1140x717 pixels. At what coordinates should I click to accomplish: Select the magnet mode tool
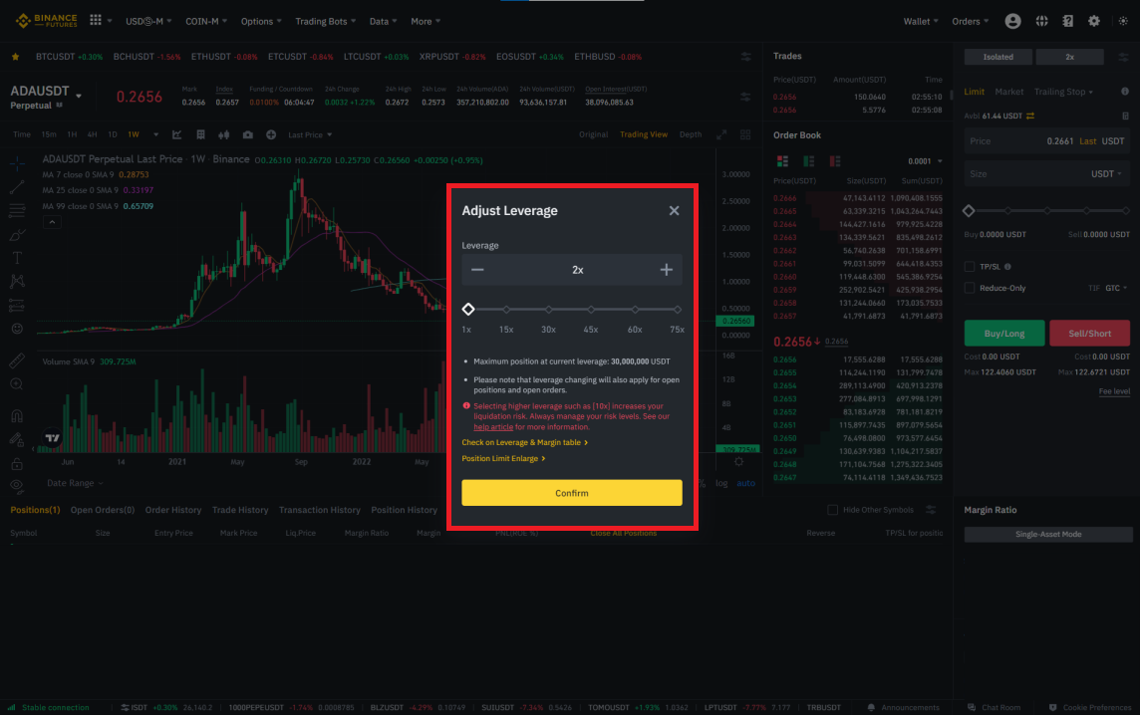point(17,416)
